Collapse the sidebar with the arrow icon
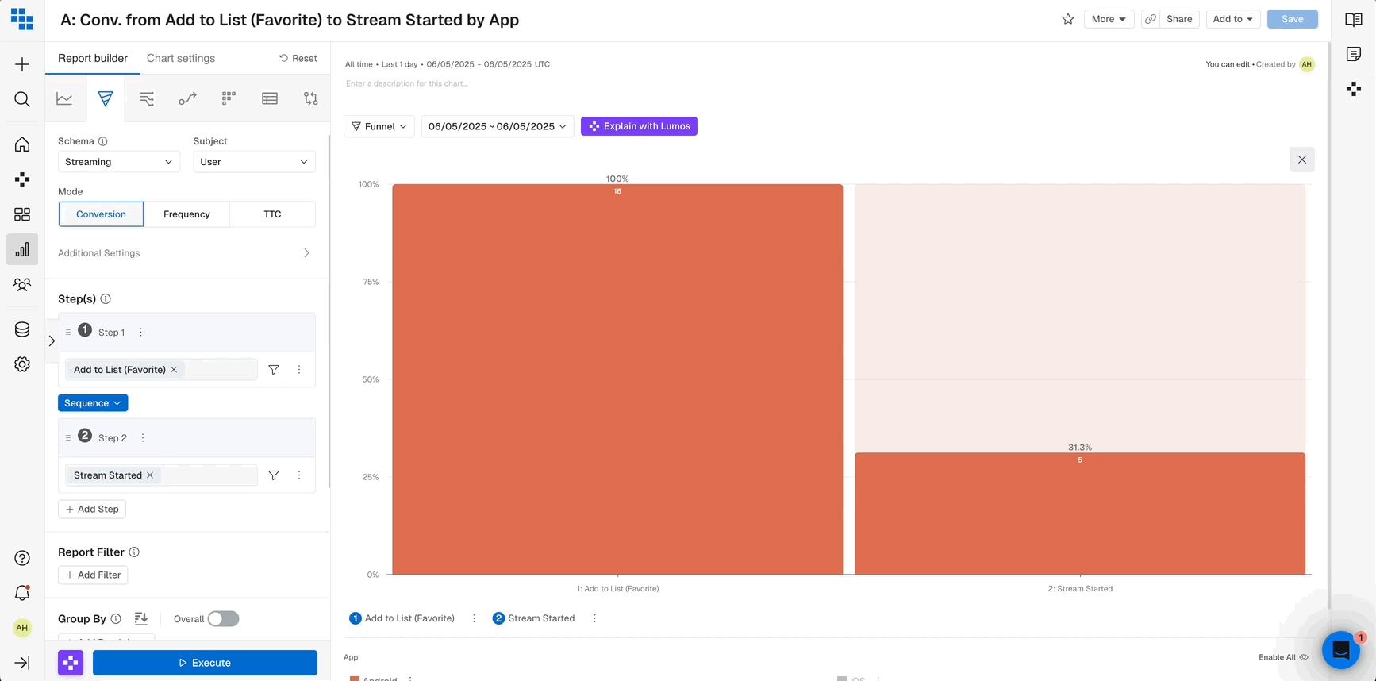Viewport: 1376px width, 681px height. pos(22,663)
